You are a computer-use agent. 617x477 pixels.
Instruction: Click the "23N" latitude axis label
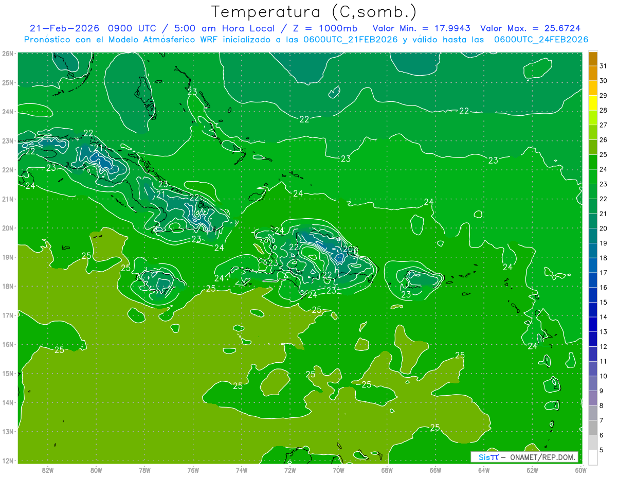(7, 140)
